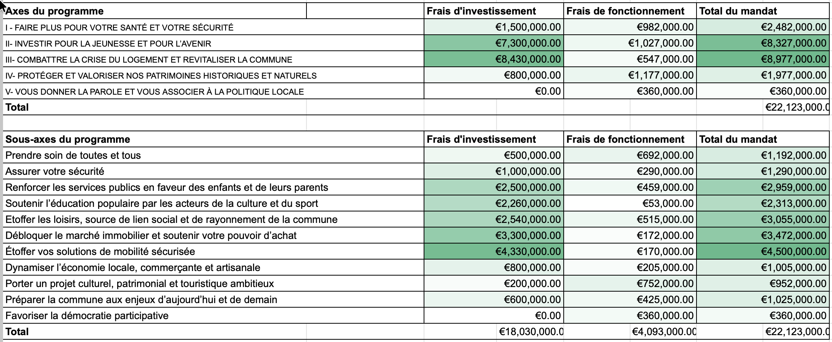Select the €8,977,000.00 total cell
The height and width of the screenshot is (342, 832).
[793, 59]
